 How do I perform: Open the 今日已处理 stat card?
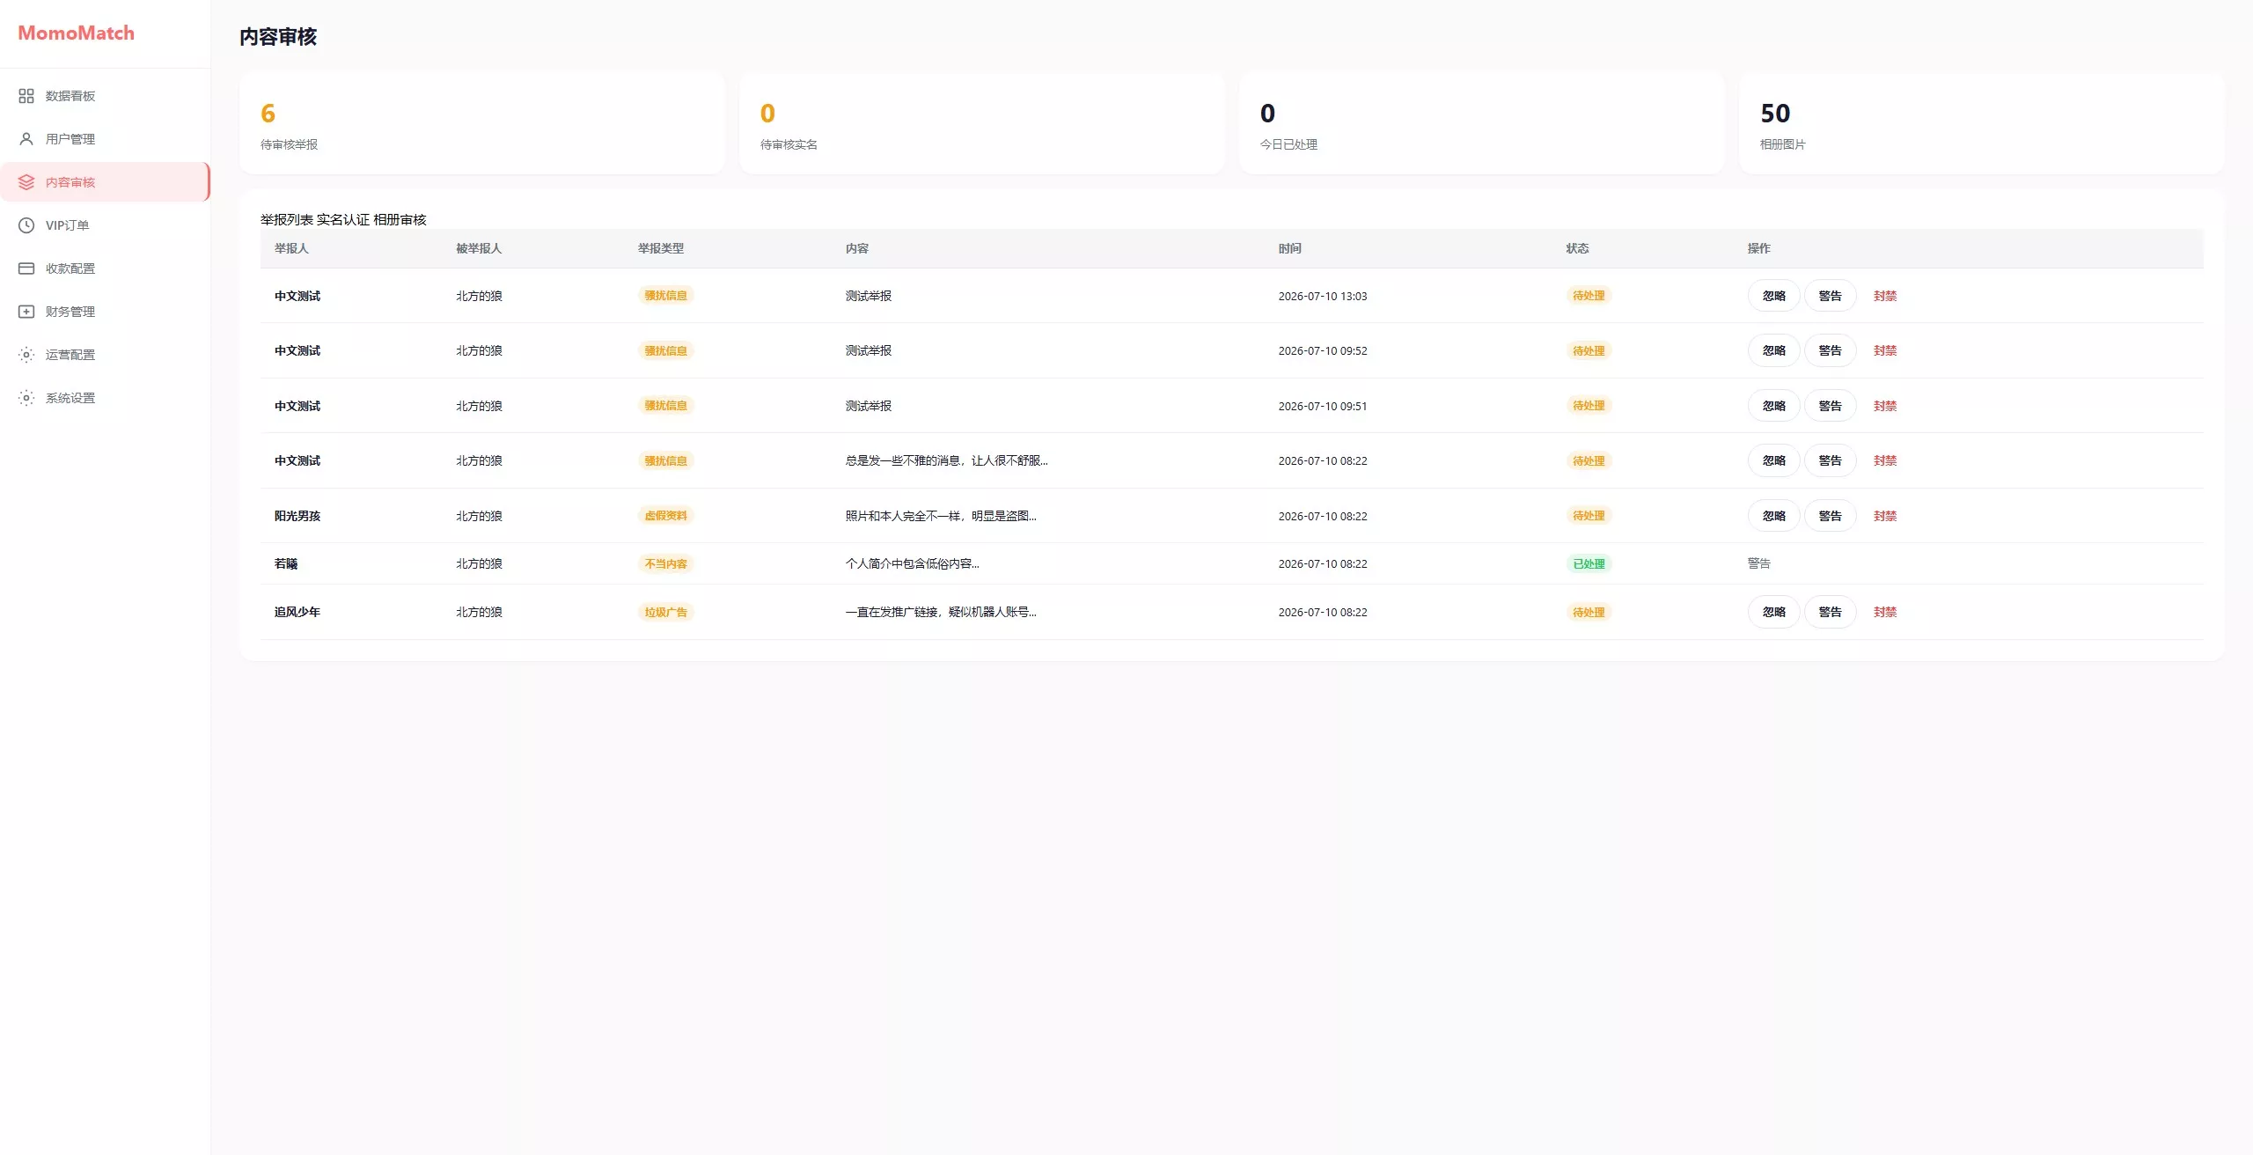click(1482, 123)
